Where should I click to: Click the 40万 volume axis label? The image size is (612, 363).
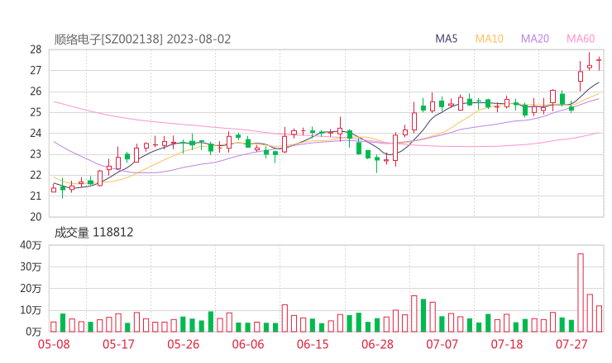click(x=31, y=245)
